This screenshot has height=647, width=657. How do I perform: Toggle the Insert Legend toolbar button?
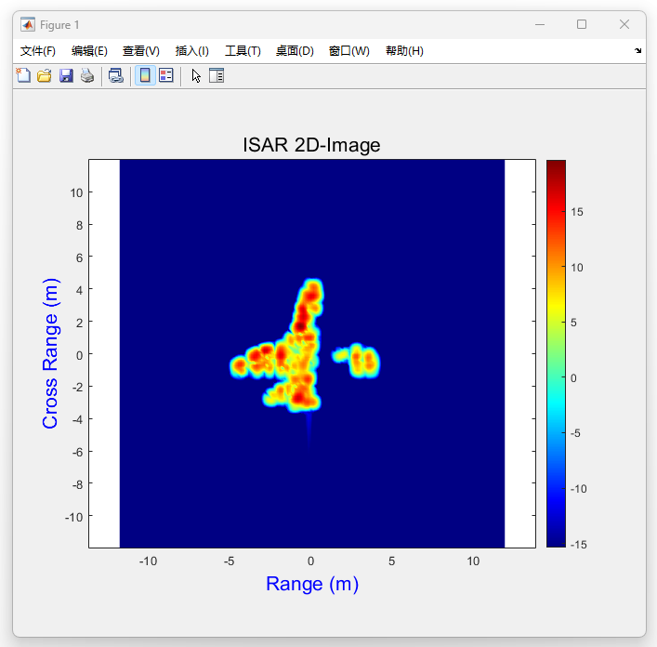pyautogui.click(x=165, y=76)
